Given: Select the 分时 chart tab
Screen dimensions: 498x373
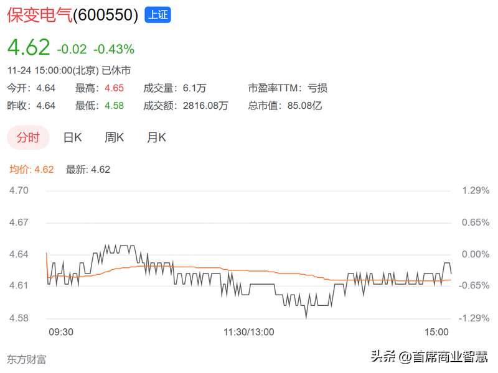Looking at the screenshot, I should [x=28, y=137].
